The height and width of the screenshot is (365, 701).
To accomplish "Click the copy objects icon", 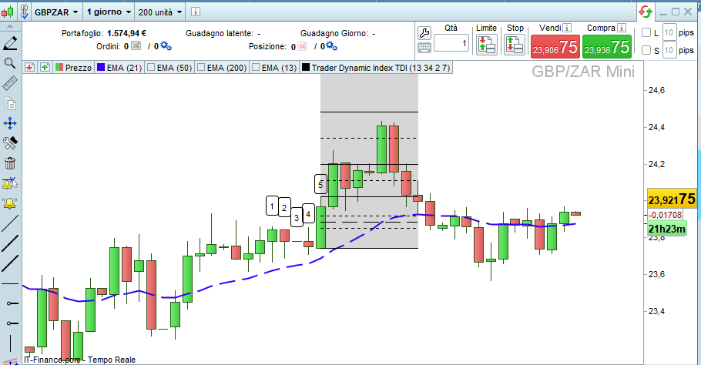I will coord(10,103).
